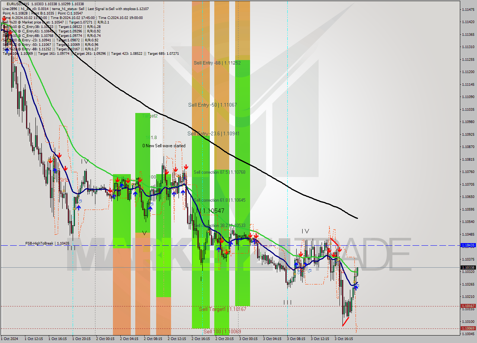This screenshot has height=343, width=477.
Task: Click the 'Sell Target1 | 1.10167' label
Action: coord(222,309)
